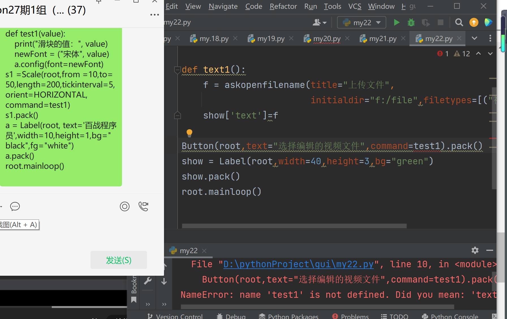Open the chat window three-dots more menu
The width and height of the screenshot is (507, 319).
154,15
